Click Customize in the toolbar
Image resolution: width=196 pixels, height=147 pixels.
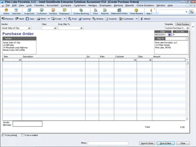click(x=126, y=19)
